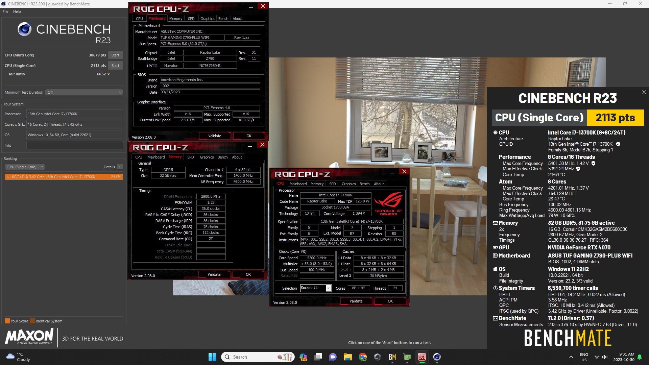This screenshot has width=649, height=365.
Task: Click the Info input field in Your System
Action: (x=75, y=145)
